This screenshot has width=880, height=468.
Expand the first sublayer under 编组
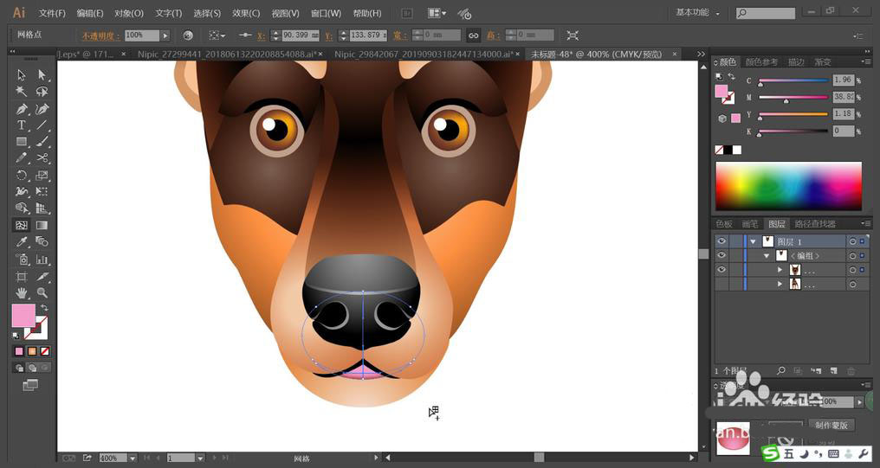[780, 270]
